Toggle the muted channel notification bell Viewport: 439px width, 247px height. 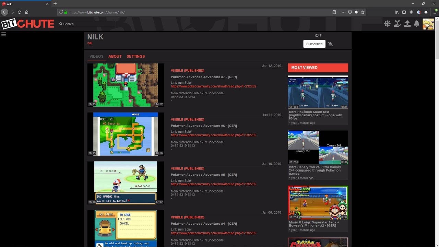pos(330,44)
